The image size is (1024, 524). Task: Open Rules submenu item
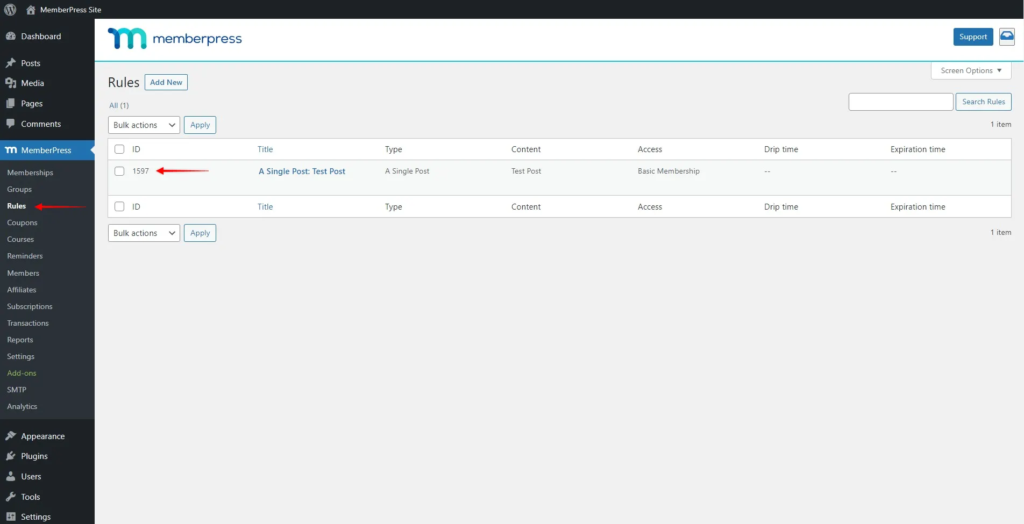17,206
